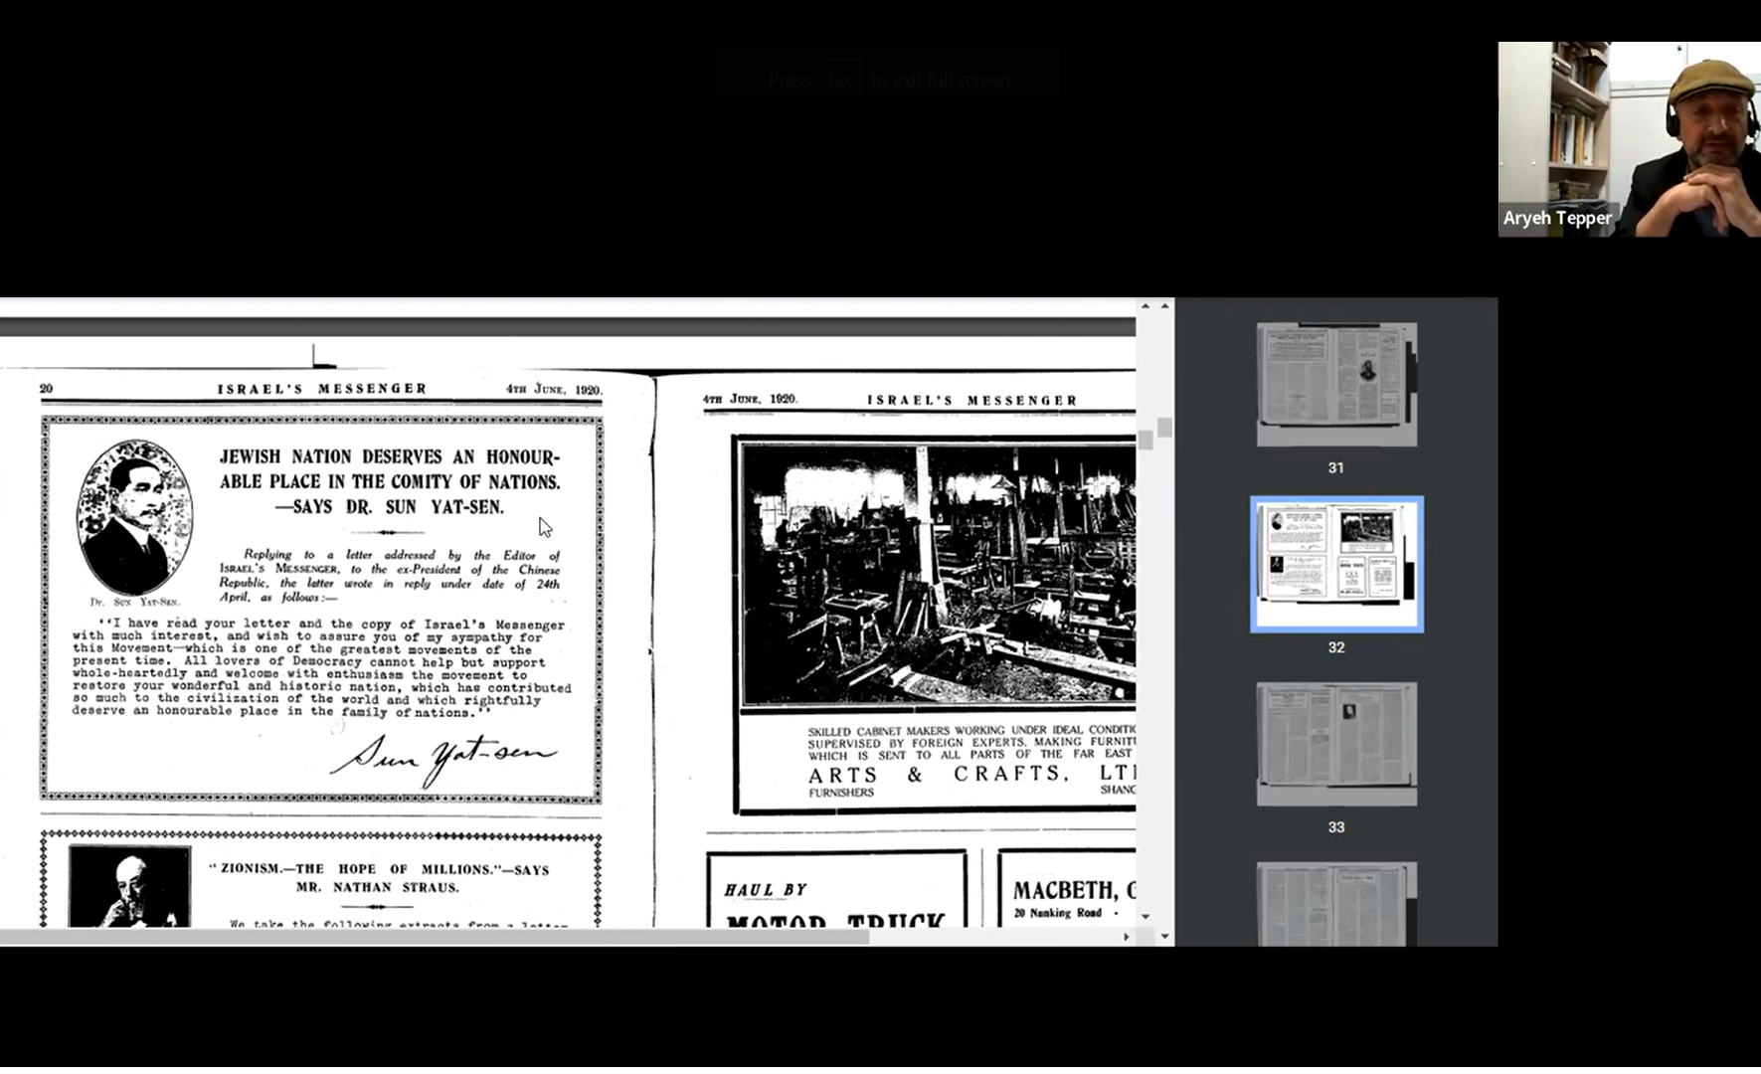Viewport: 1761px width, 1074px height.
Task: Open page 31 thumbnail
Action: coord(1335,384)
